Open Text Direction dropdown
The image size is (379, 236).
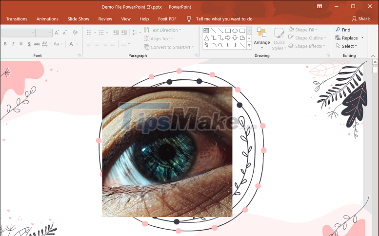coord(162,30)
